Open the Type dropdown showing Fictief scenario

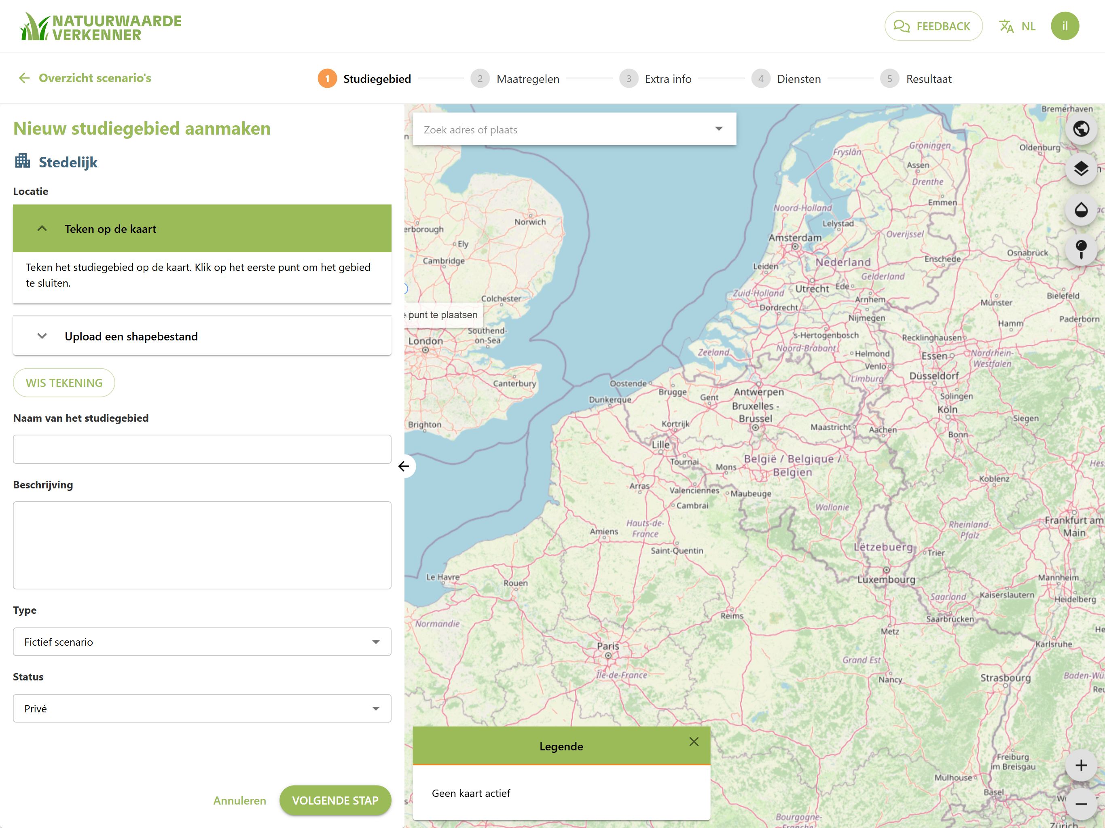click(202, 642)
